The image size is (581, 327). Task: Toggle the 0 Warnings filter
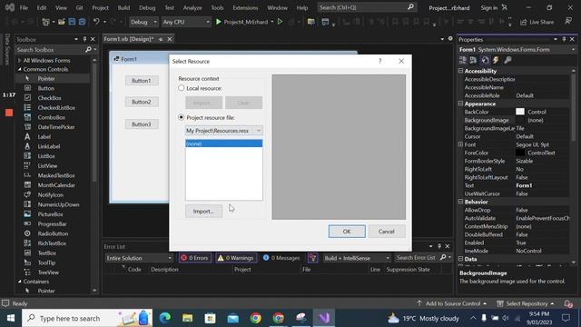click(x=236, y=258)
